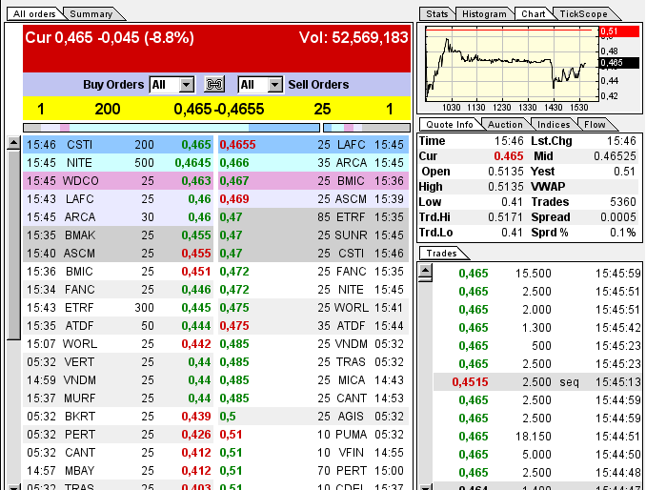Viewport: 646px width, 490px height.
Task: Select the NITE buy order of 500
Action: (118, 163)
